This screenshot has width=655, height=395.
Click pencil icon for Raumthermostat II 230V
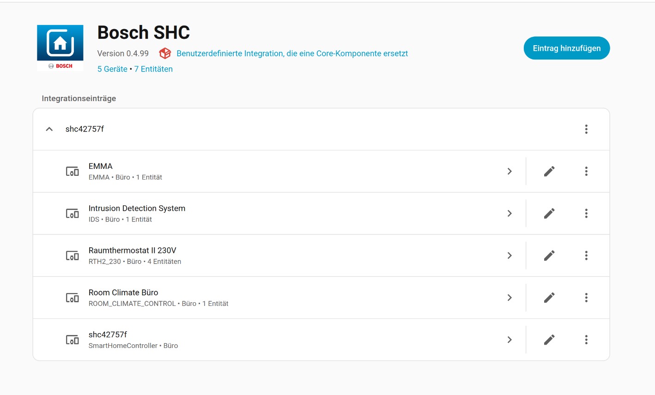(549, 256)
